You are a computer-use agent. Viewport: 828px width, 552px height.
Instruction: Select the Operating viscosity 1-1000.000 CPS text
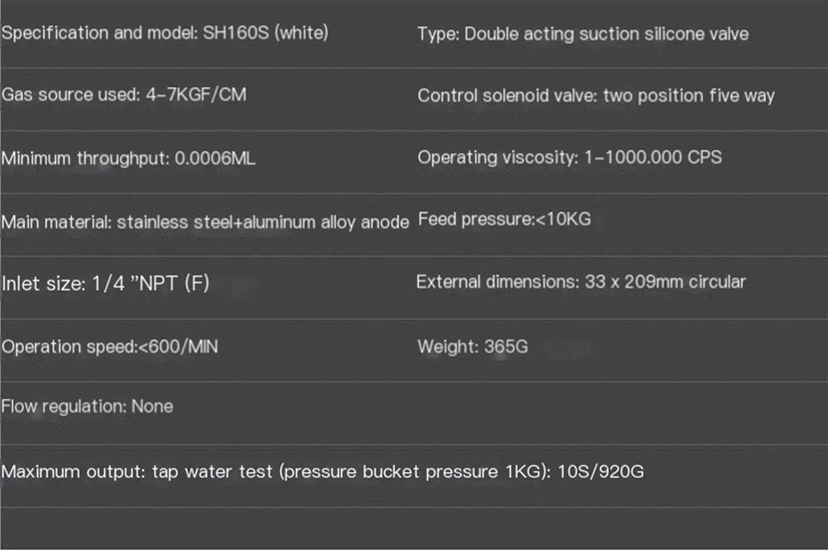[569, 158]
